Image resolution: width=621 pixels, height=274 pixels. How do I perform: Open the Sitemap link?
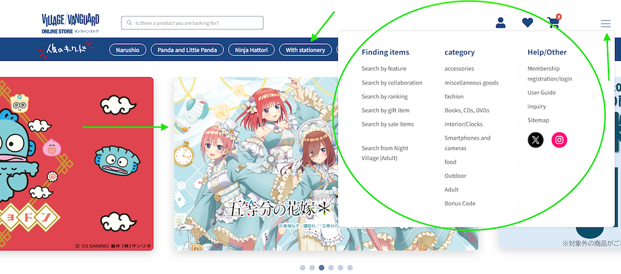point(538,121)
